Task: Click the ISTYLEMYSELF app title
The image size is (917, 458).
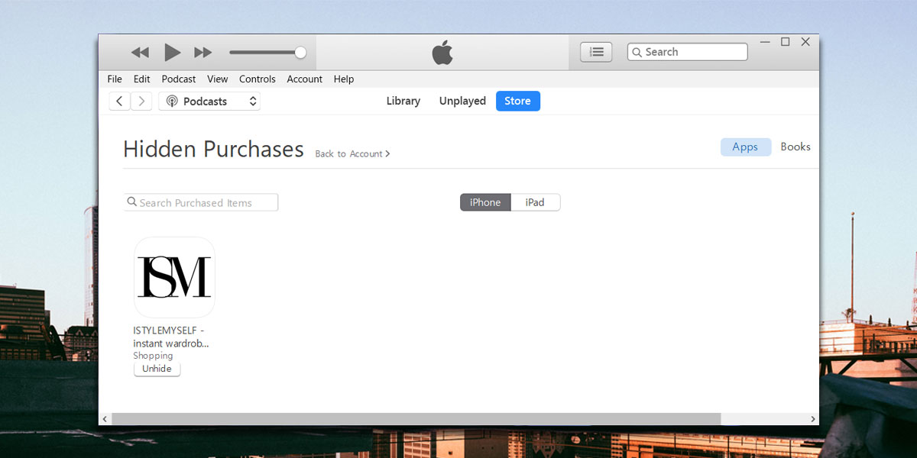Action: coord(171,337)
